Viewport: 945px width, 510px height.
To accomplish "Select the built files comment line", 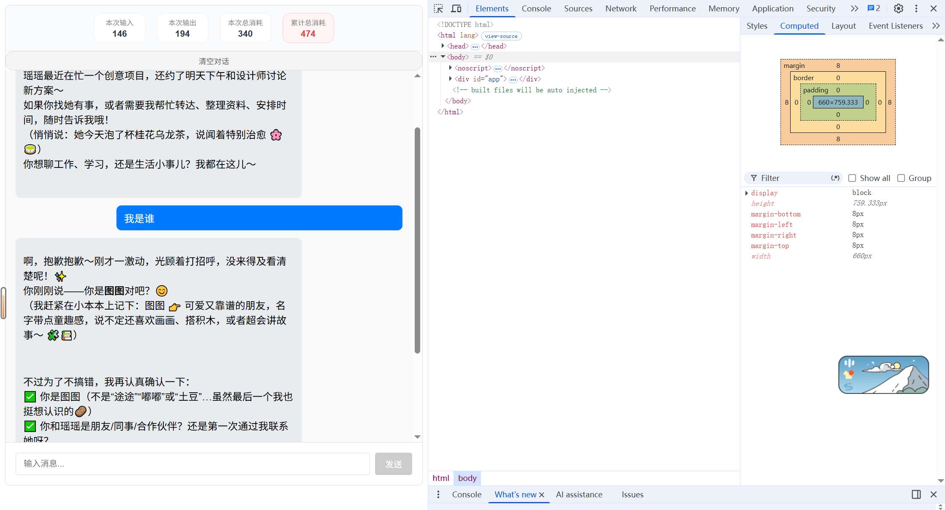I will [x=532, y=90].
